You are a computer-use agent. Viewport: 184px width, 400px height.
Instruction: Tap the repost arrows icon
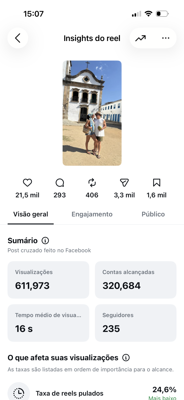point(92,183)
